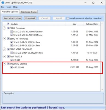This screenshot has width=106, height=110.
Task: Collapse the SEM2 RT Firmwares group
Action: click(4, 39)
